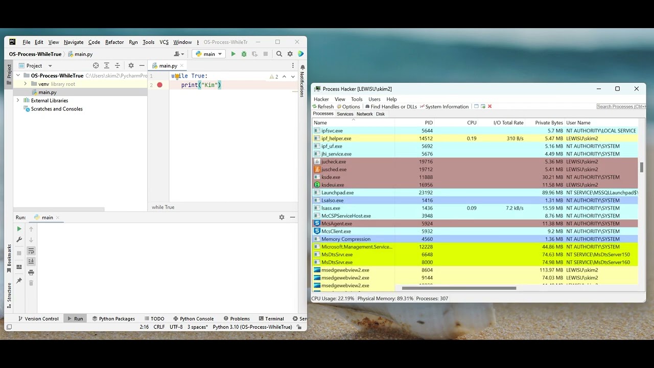The height and width of the screenshot is (368, 654).
Task: Rerun main in Run panel
Action: pos(19,229)
